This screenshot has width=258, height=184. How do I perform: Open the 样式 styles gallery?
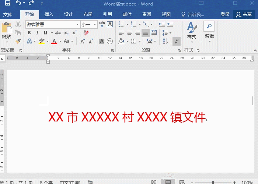(x=192, y=32)
